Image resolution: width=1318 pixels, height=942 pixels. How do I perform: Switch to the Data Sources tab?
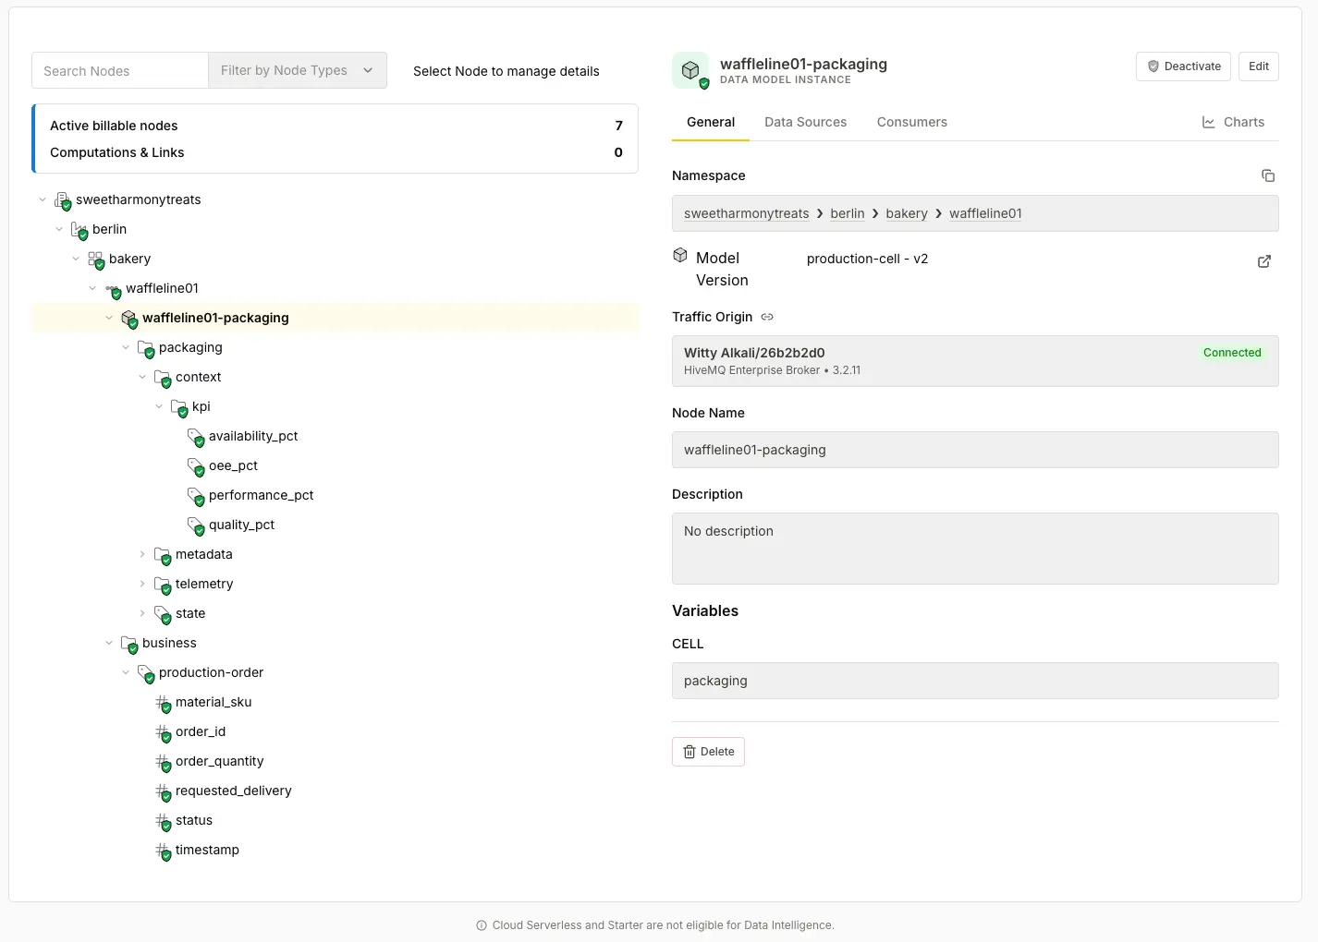pyautogui.click(x=805, y=122)
